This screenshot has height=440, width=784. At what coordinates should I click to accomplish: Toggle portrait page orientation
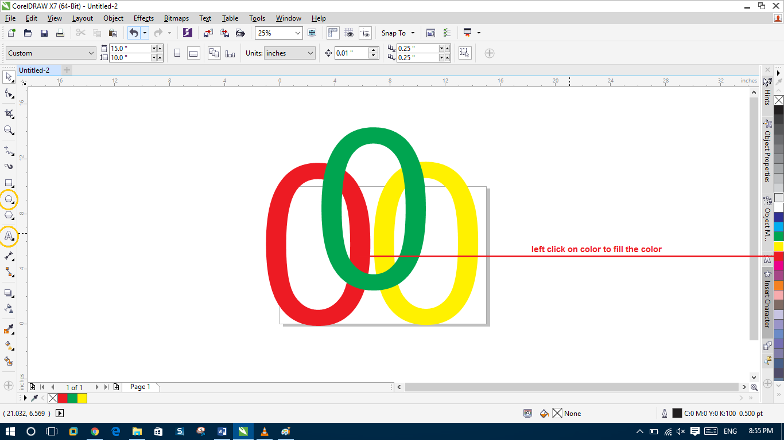click(x=178, y=53)
